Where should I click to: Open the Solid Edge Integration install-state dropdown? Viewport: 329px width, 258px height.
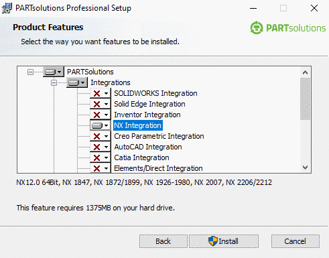(x=101, y=104)
